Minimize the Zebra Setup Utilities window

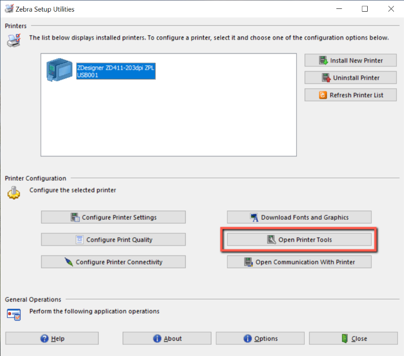click(x=339, y=9)
